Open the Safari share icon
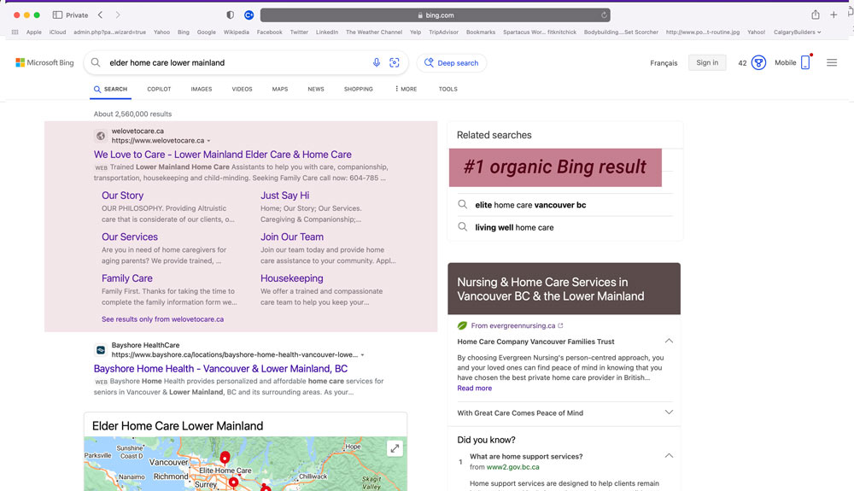 pyautogui.click(x=815, y=15)
